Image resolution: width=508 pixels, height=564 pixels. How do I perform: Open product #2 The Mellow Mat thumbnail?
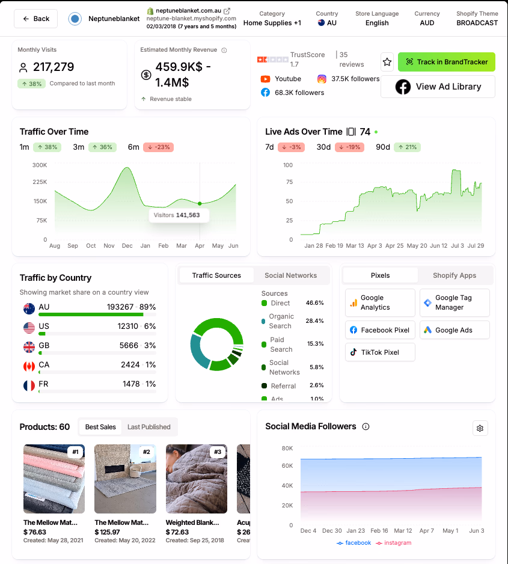[125, 479]
